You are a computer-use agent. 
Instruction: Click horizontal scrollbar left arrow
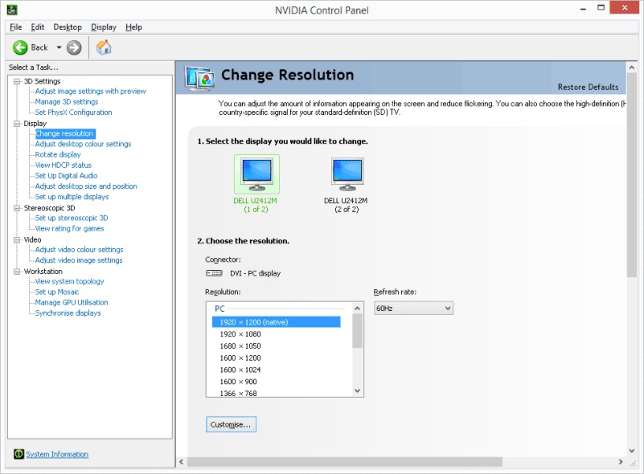[182, 462]
